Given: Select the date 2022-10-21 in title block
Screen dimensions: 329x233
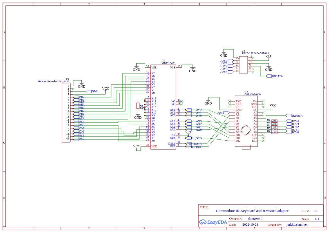Looking at the screenshot, I should click(x=250, y=225).
